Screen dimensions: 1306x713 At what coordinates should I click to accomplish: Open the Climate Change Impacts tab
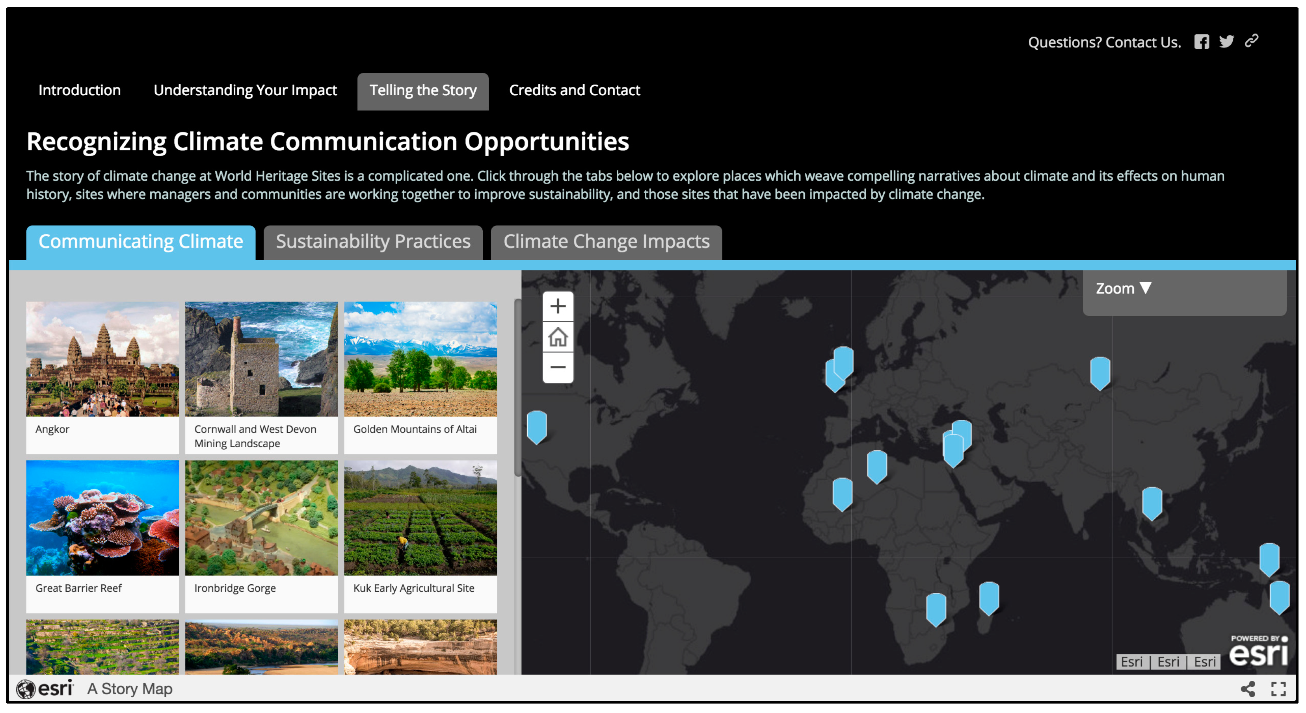click(x=606, y=242)
